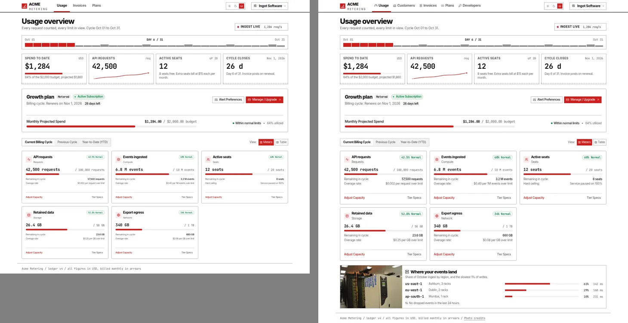Select Meters view in the right pane
Image resolution: width=628 pixels, height=323 pixels.
584,142
